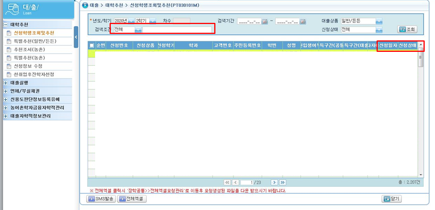Go to the previous results page
Screen dimensions: 435x210
pos(236,183)
